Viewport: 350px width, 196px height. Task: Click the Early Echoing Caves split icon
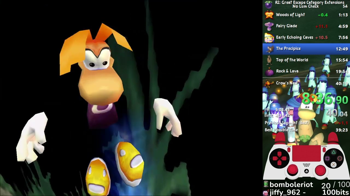(269, 38)
